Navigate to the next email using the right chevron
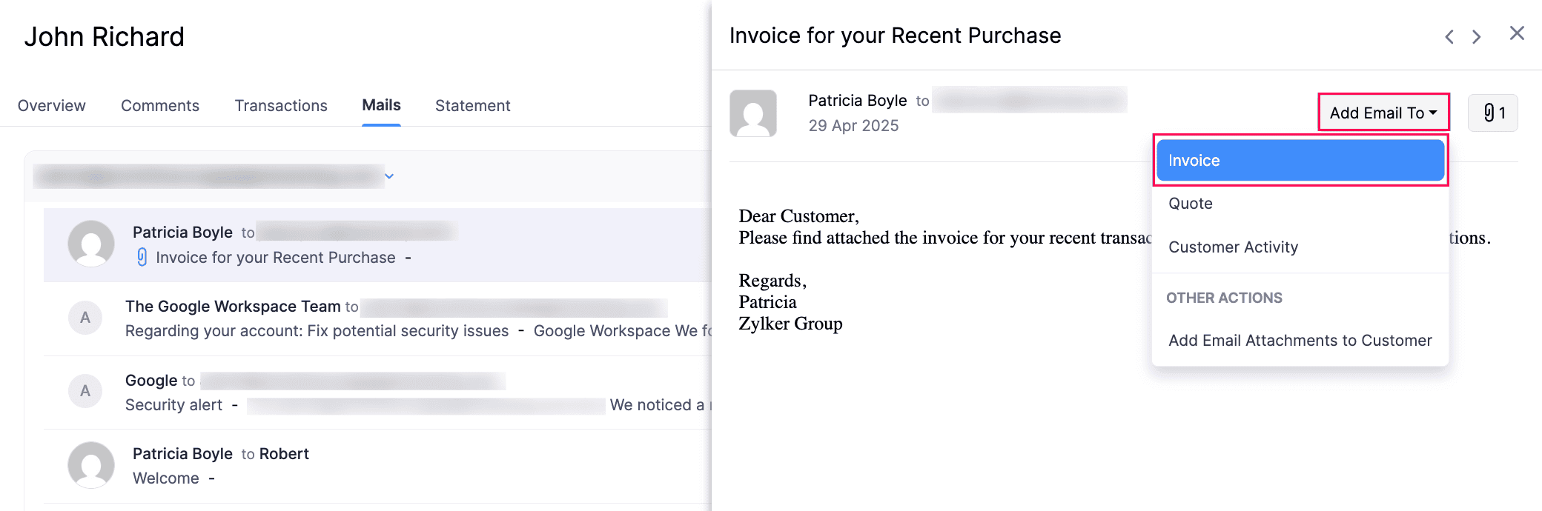This screenshot has height=511, width=1542. [x=1477, y=36]
